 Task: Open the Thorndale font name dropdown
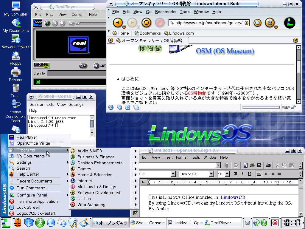point(211,174)
